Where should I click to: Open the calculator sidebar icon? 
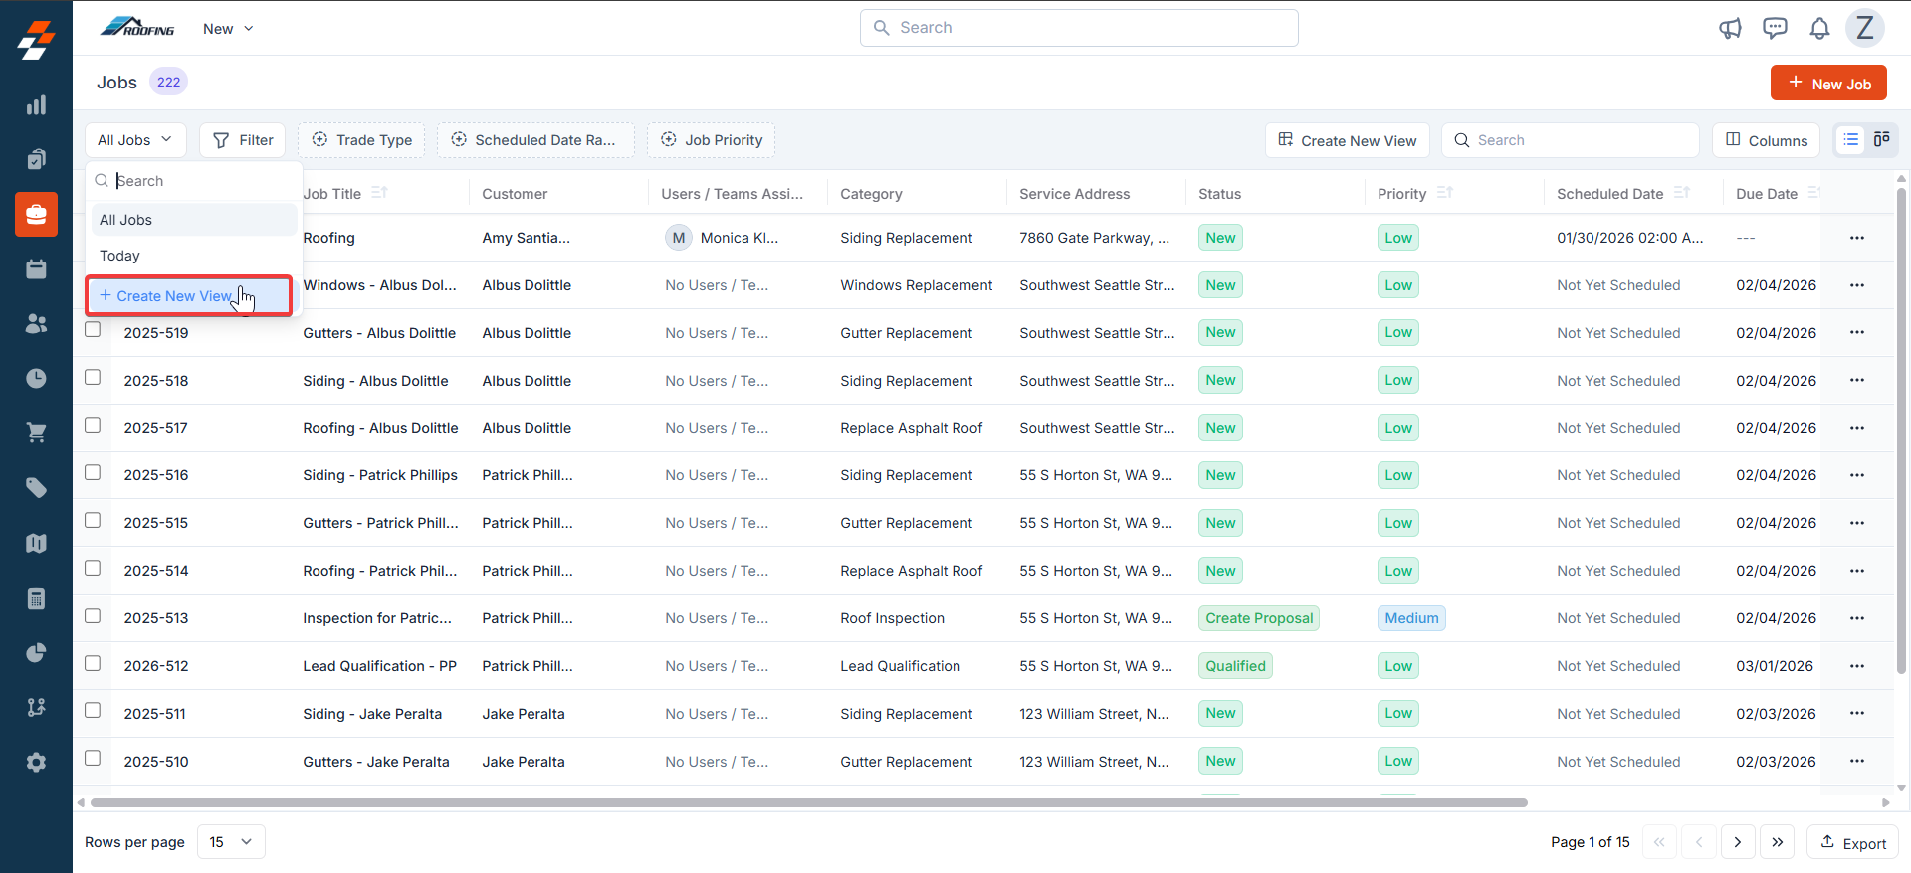(x=36, y=598)
